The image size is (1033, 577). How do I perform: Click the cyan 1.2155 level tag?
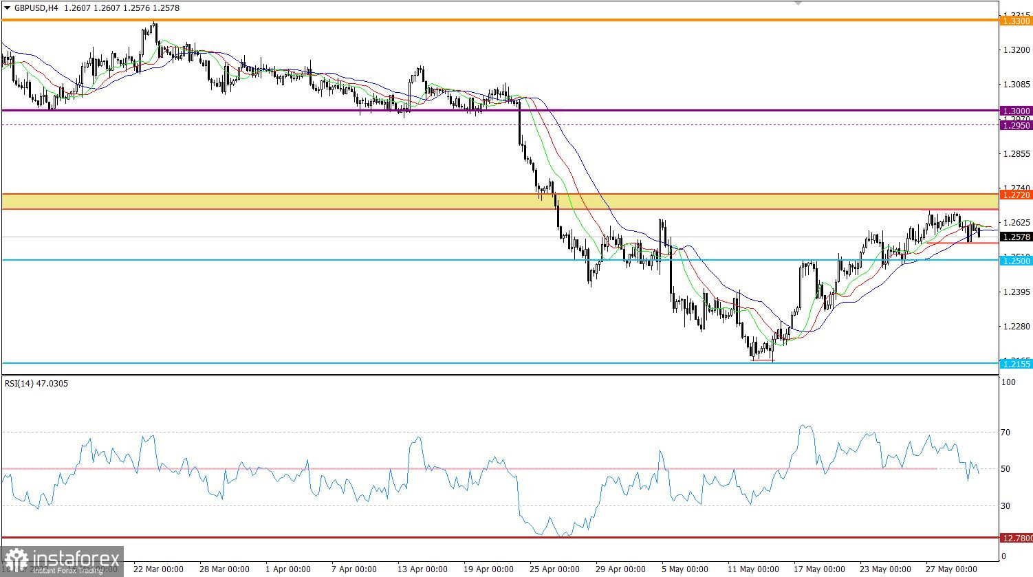pyautogui.click(x=1016, y=364)
